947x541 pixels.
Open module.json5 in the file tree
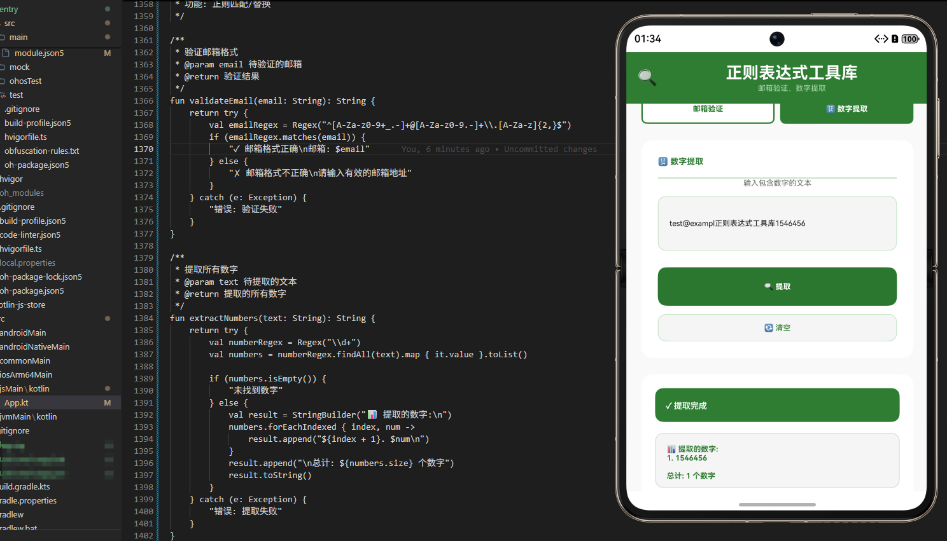39,53
